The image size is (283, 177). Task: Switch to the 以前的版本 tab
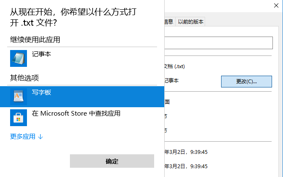pos(190,22)
